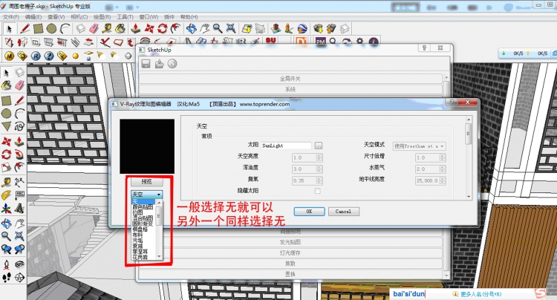Expand the 发光贴图 rollout
This screenshot has width=557, height=300.
[x=290, y=242]
